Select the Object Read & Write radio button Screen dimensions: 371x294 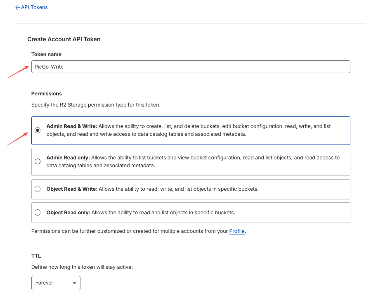(38, 189)
